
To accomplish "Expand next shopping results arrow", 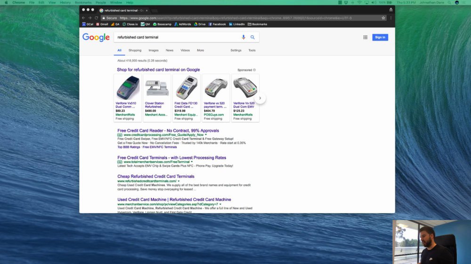I will [260, 98].
